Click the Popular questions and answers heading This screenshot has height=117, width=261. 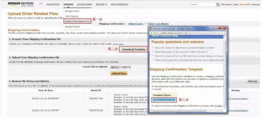pyautogui.click(x=177, y=42)
